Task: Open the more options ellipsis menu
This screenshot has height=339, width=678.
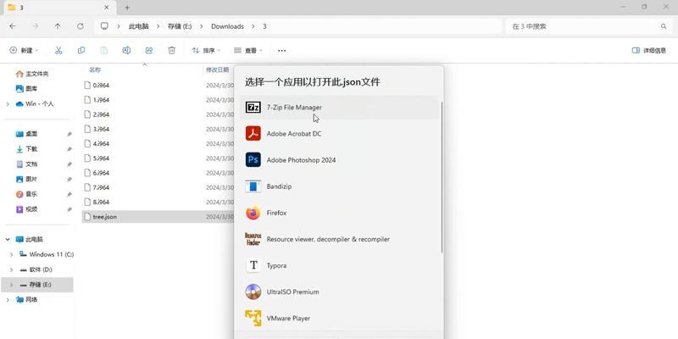Action: coord(282,51)
